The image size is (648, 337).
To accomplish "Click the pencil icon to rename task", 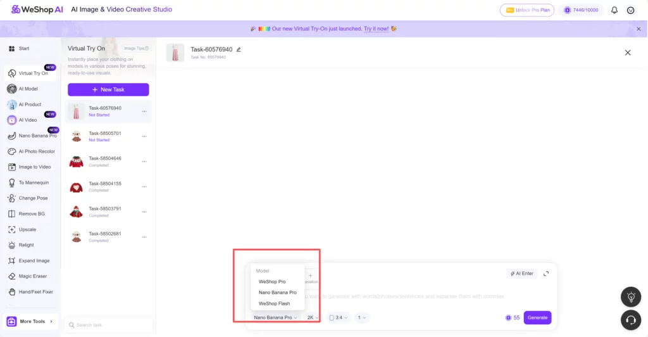I will click(x=239, y=49).
